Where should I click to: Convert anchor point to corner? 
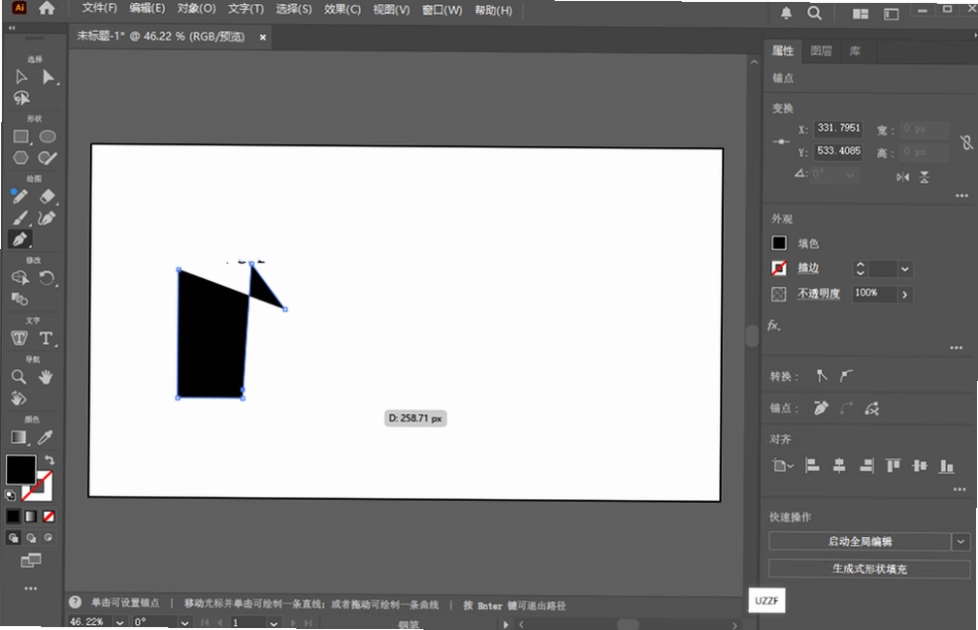coord(822,376)
